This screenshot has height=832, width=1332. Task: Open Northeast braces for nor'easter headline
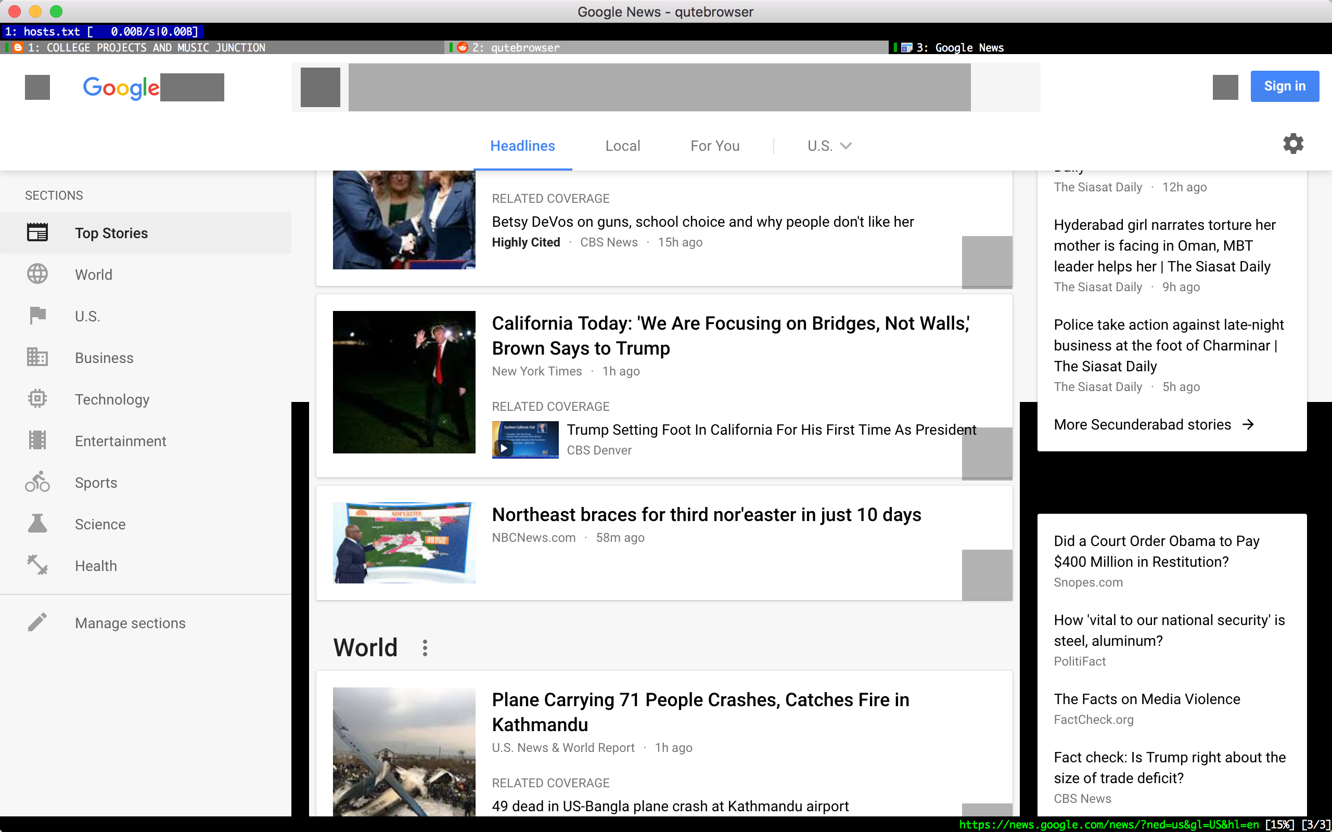(x=706, y=514)
